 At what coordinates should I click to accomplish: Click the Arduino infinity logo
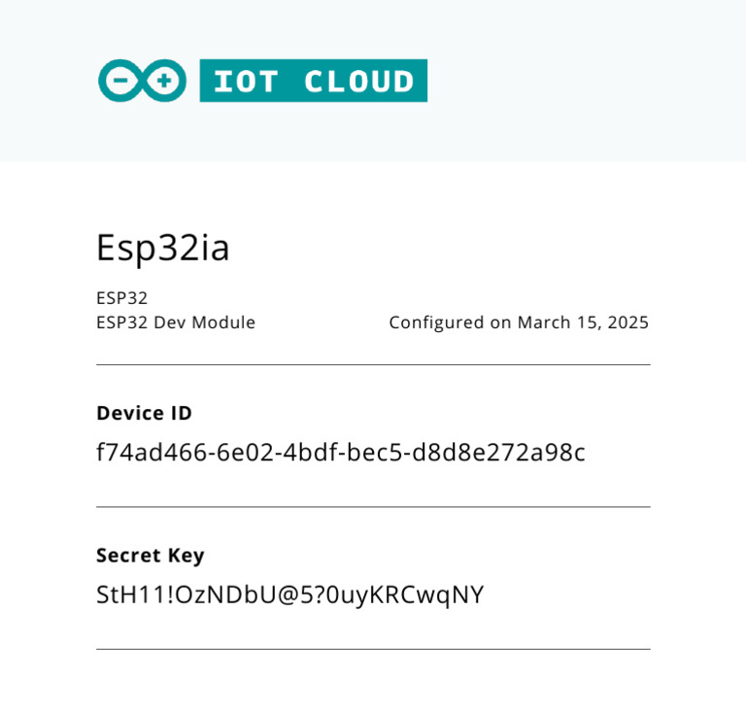tap(142, 81)
